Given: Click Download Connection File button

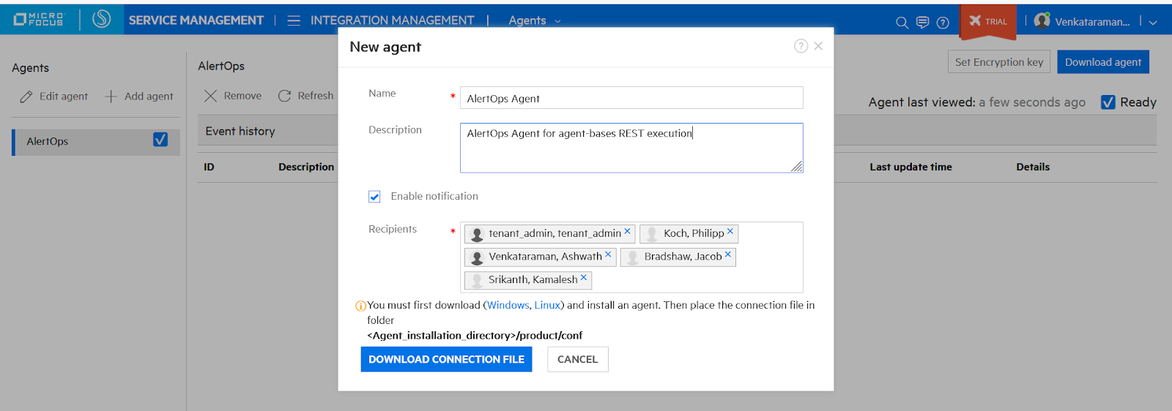Looking at the screenshot, I should click(x=446, y=359).
